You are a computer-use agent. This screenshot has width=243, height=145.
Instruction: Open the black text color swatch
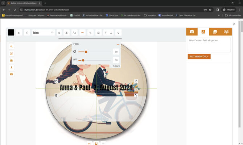click(x=11, y=33)
